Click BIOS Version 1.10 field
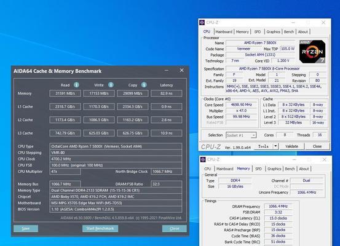This screenshot has width=340, height=246. point(116,209)
